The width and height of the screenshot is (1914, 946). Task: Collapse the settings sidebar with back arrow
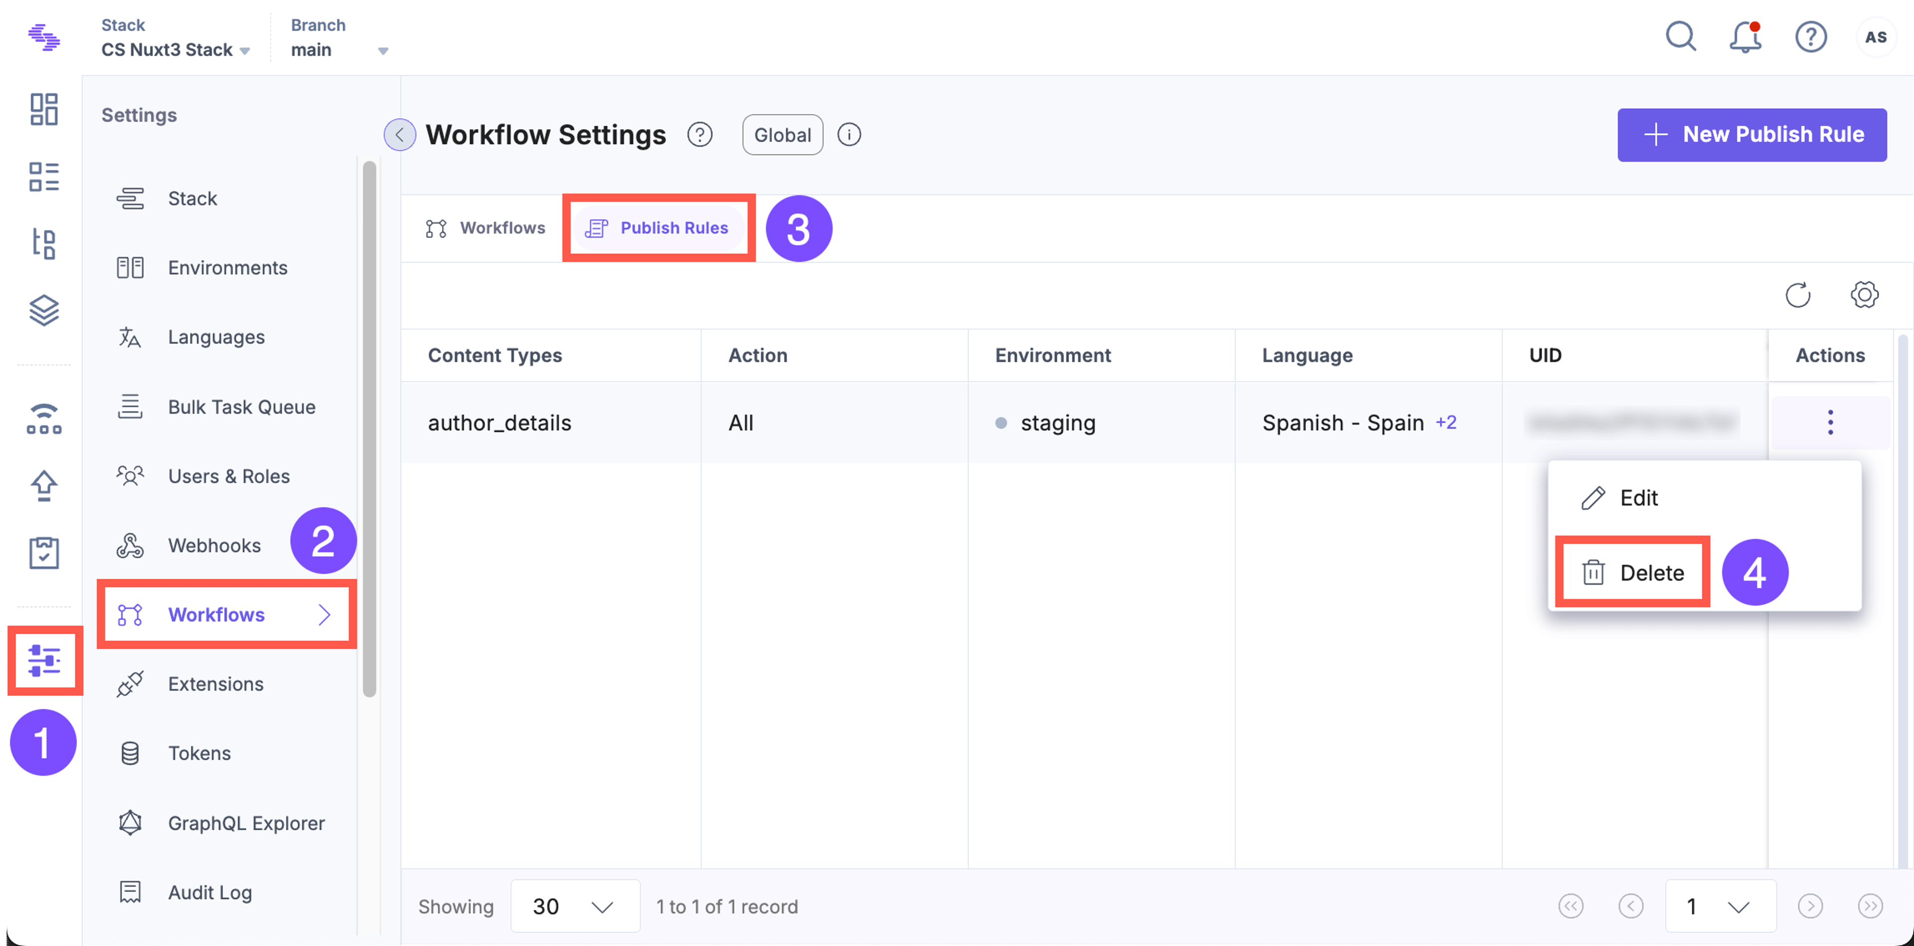[400, 135]
